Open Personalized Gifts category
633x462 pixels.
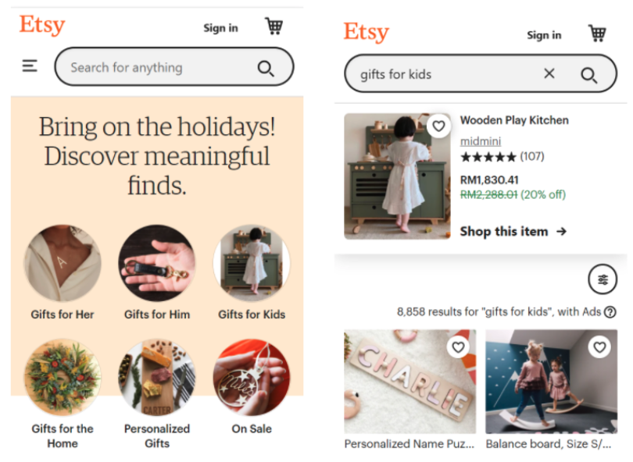pos(157,394)
